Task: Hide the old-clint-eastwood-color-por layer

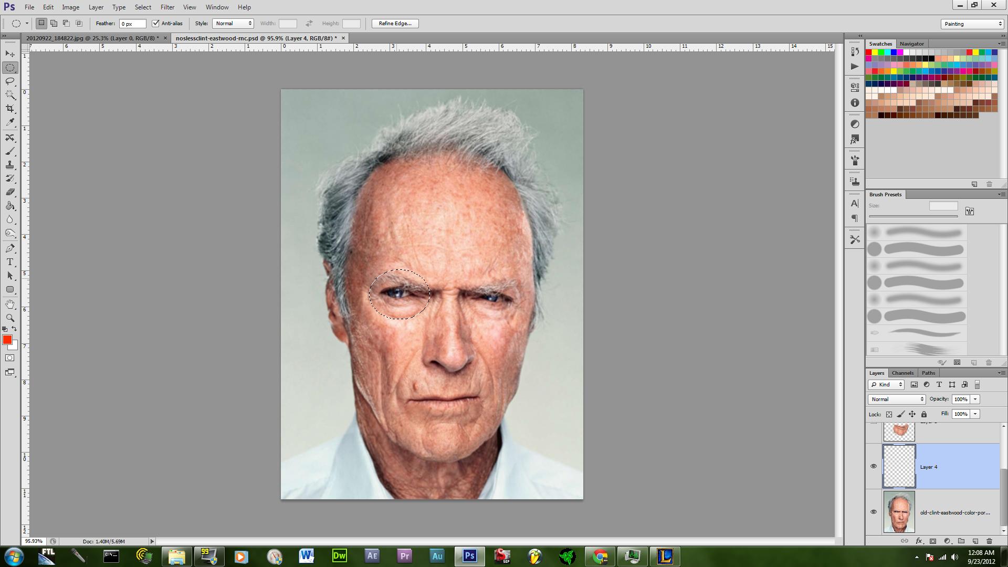Action: click(874, 512)
